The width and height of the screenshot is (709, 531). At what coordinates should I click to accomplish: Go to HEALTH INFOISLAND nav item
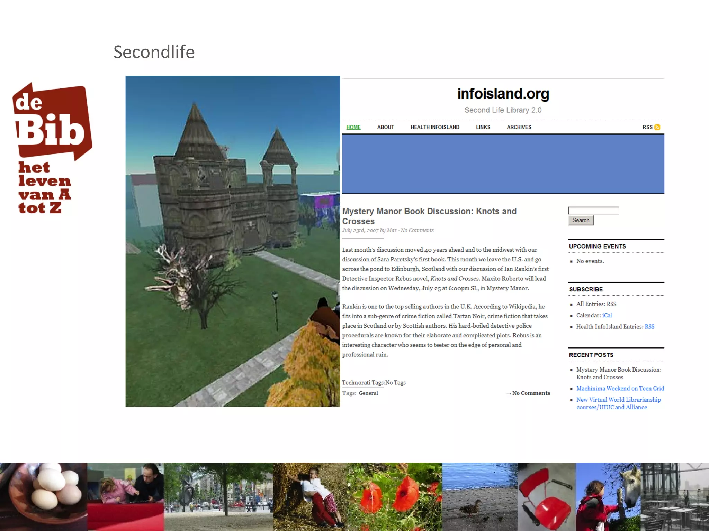coord(435,127)
